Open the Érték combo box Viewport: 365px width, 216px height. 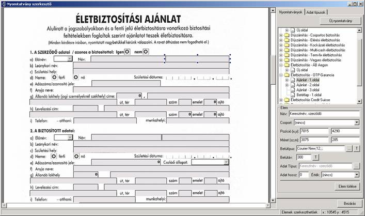357,175
